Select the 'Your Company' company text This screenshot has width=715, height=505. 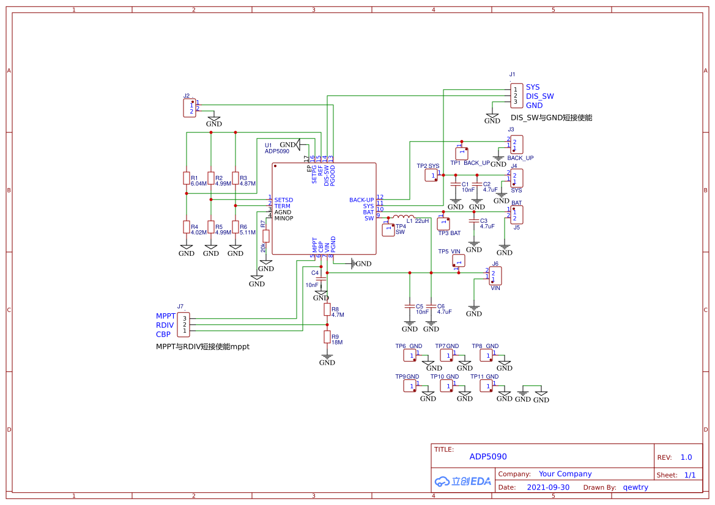point(565,474)
